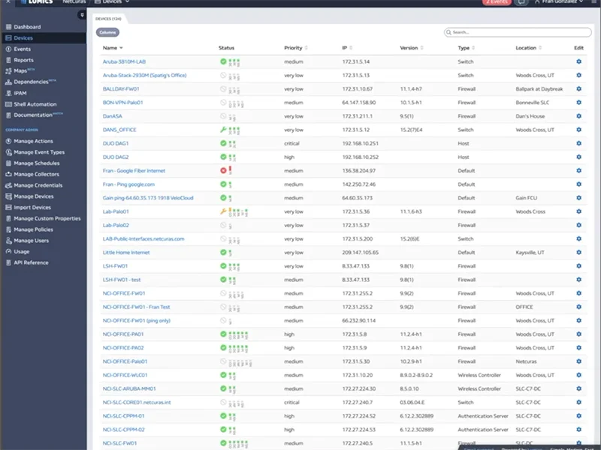The image size is (601, 450).
Task: Open Dashboard via its sidebar icon
Action: pyautogui.click(x=8, y=27)
